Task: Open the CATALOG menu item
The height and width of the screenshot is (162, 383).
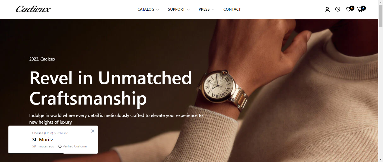Action: [146, 9]
